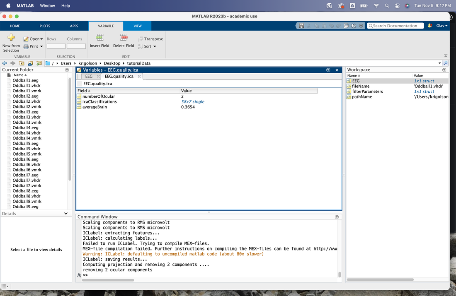Viewport: 456px width, 296px height.
Task: Switch to the PLOTS ribbon tab
Action: coord(45,26)
